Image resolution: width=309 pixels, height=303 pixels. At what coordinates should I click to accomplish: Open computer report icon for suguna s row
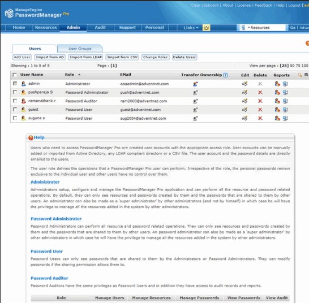285,118
